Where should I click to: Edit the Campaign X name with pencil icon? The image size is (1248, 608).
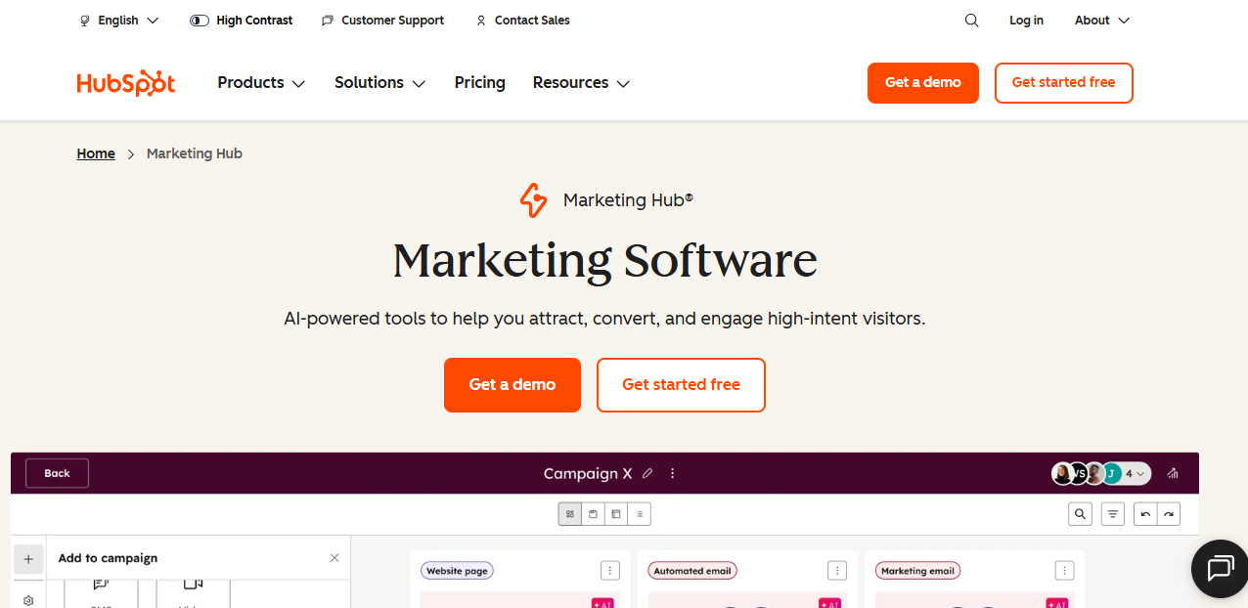pos(647,473)
